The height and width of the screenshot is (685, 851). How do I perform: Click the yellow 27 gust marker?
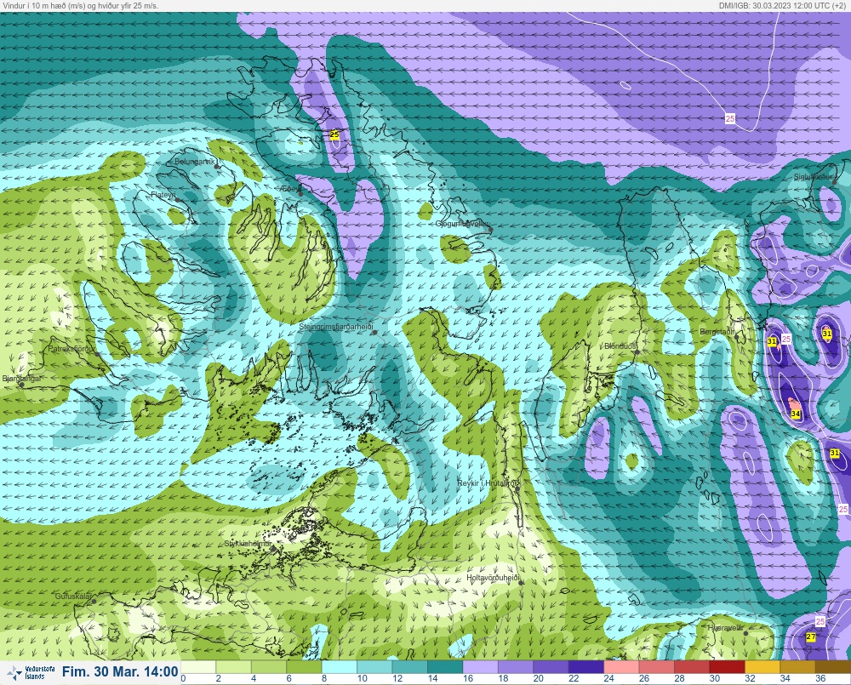click(811, 637)
